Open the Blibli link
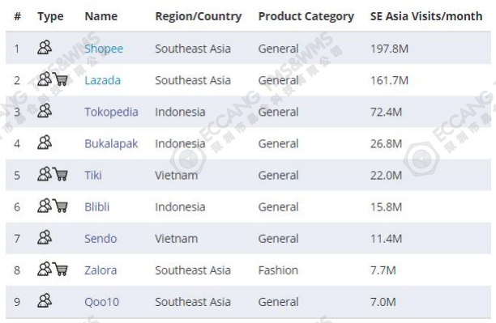Image resolution: width=496 pixels, height=323 pixels. click(x=96, y=206)
